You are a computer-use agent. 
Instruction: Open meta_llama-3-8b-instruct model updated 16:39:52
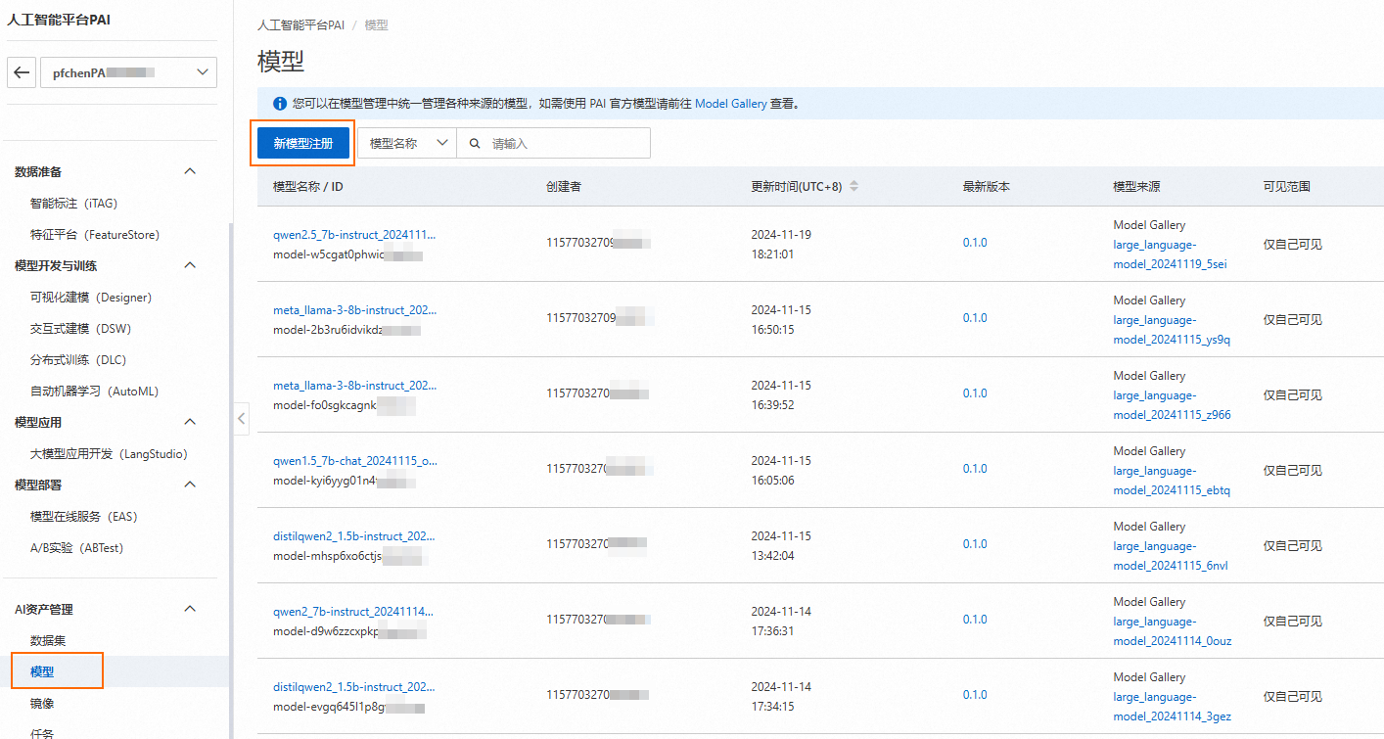[x=355, y=386]
